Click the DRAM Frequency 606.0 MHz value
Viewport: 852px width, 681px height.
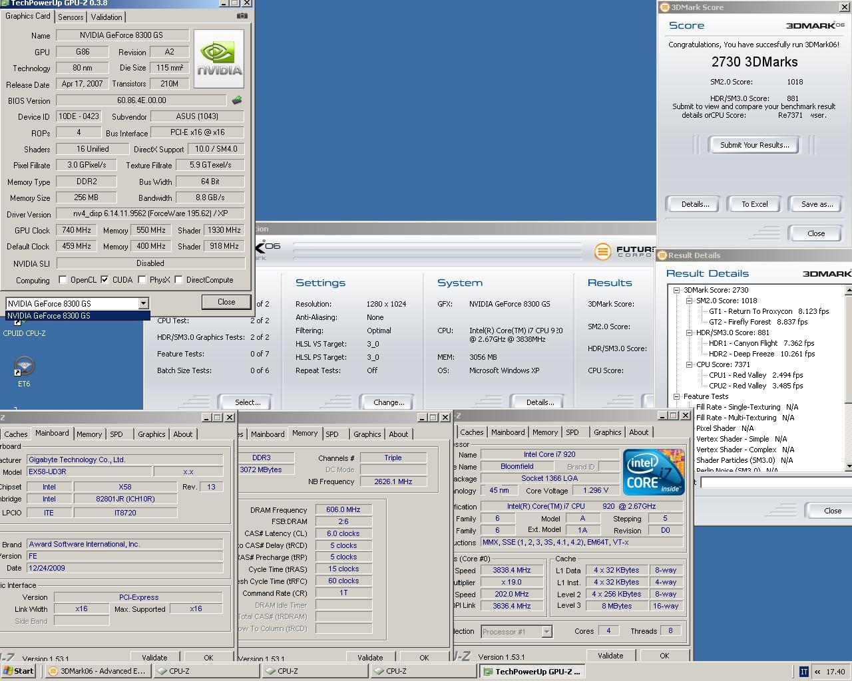[x=343, y=509]
